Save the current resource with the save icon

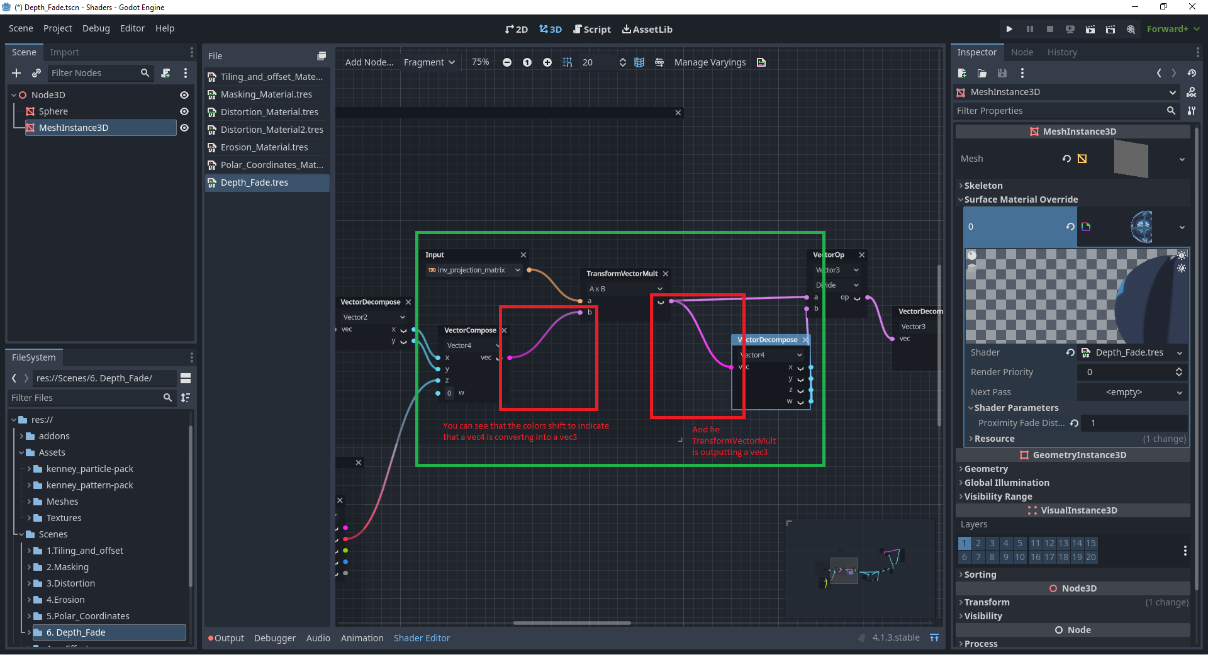coord(1002,73)
